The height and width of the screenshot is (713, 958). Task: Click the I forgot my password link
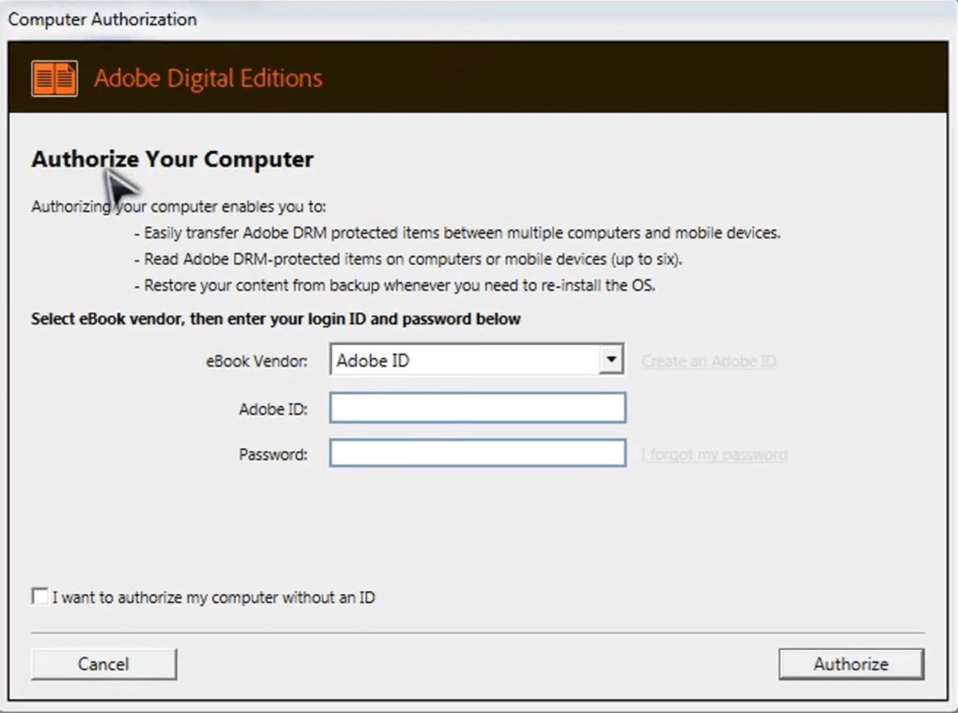714,455
